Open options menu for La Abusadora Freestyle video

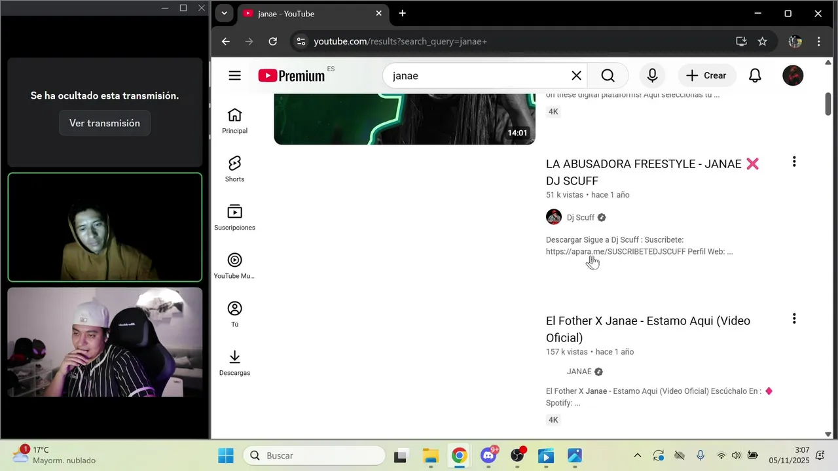(794, 162)
